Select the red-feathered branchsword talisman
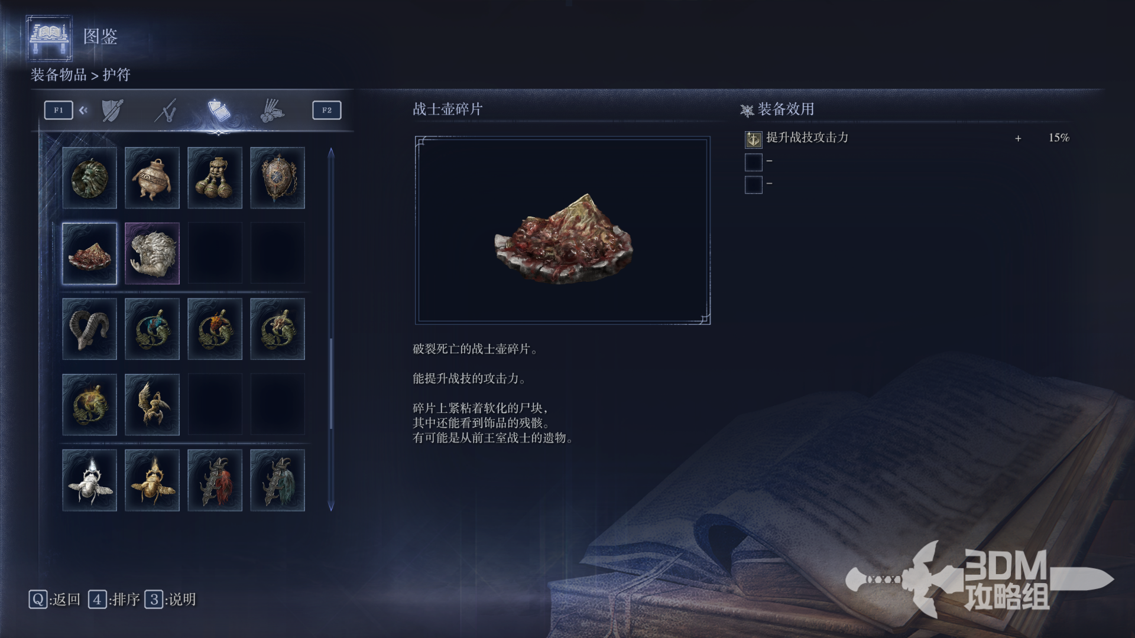Image resolution: width=1135 pixels, height=638 pixels. (215, 480)
